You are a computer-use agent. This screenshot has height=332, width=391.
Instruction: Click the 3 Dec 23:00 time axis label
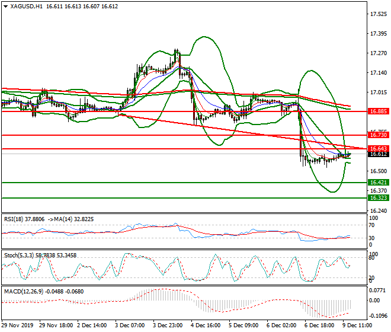pyautogui.click(x=168, y=325)
